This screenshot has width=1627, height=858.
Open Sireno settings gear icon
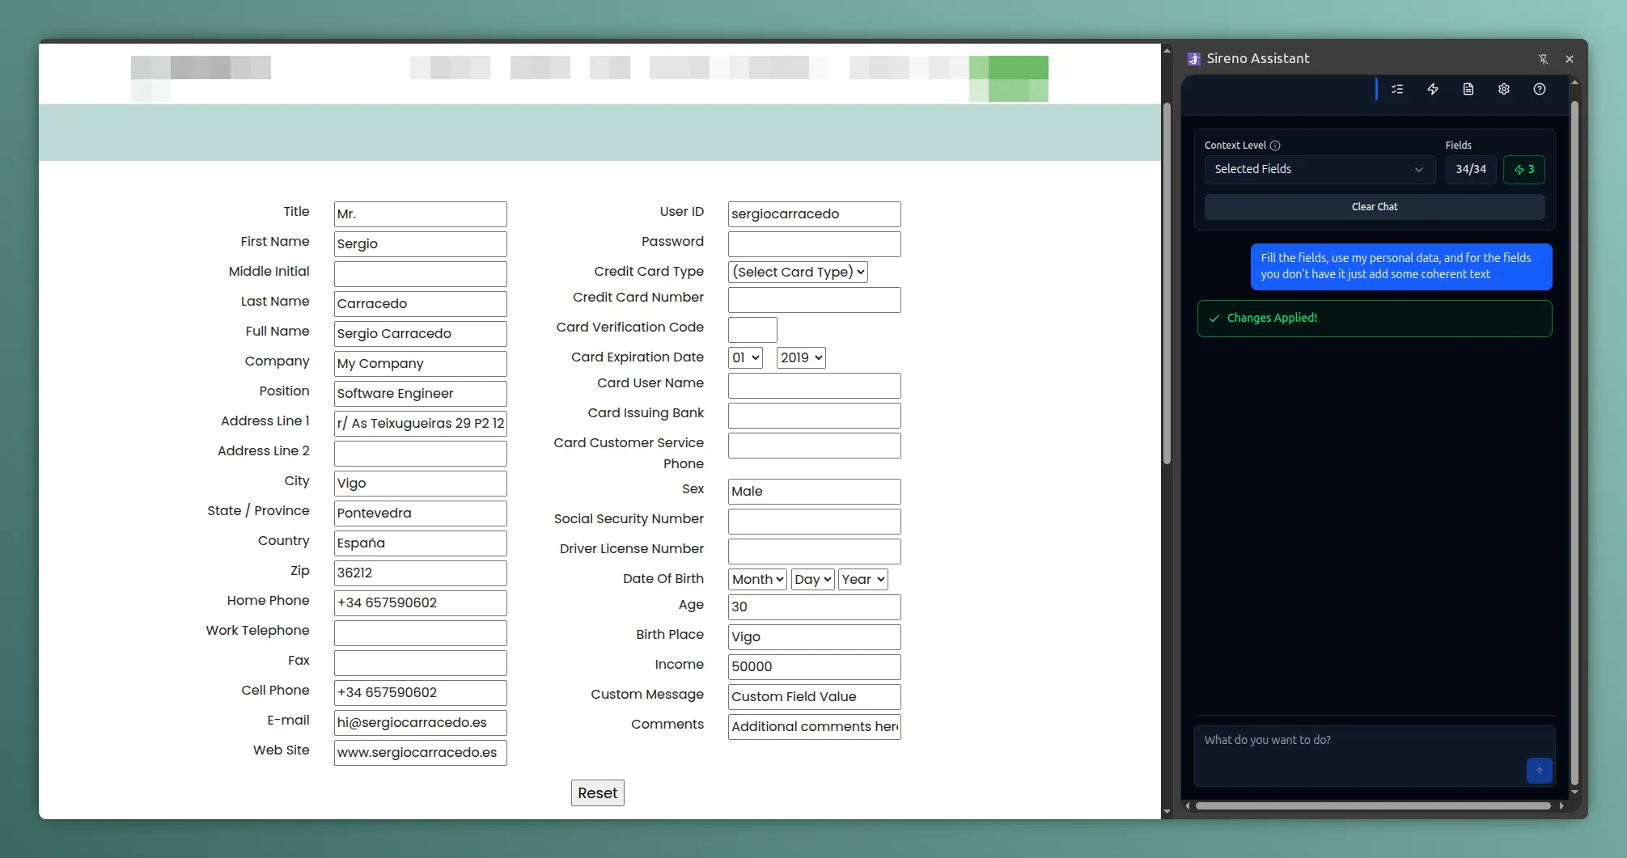pos(1504,90)
